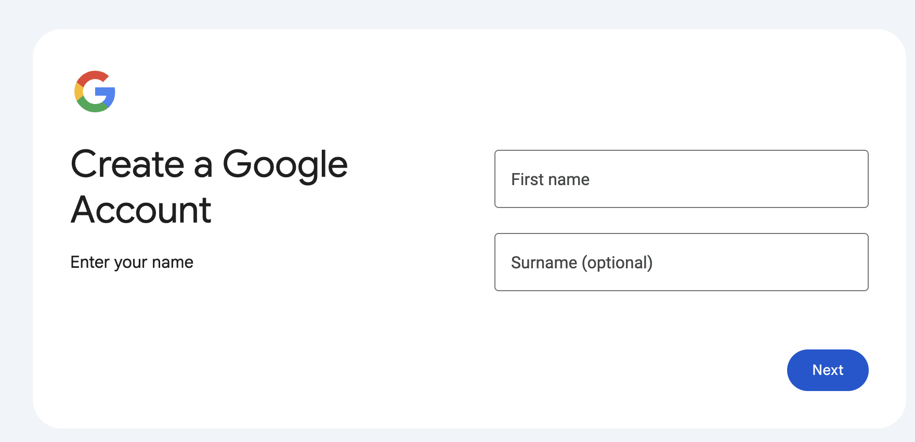The height and width of the screenshot is (442, 915).
Task: Click the Google G logo
Action: click(95, 92)
